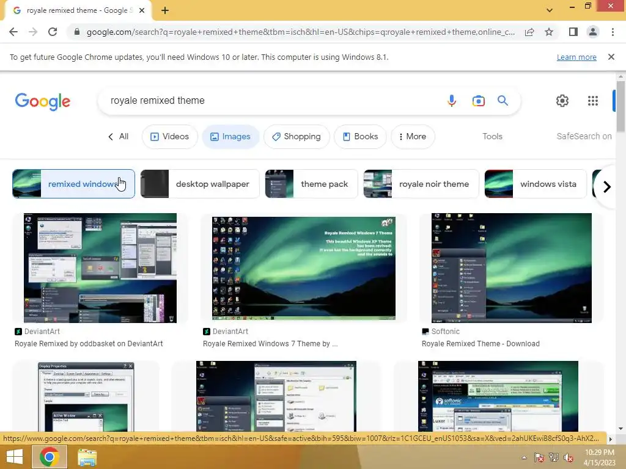Viewport: 626px width, 469px height.
Task: Click the muted volume tray icon
Action: click(569, 457)
